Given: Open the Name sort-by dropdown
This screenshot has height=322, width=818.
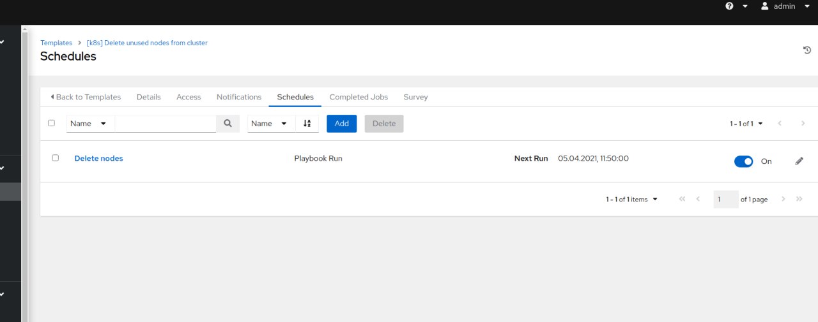Looking at the screenshot, I should [x=272, y=124].
